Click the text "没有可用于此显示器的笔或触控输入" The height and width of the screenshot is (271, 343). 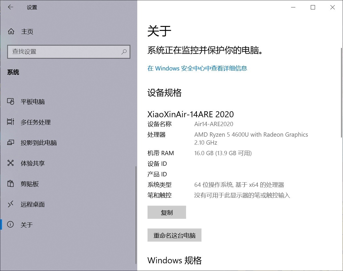[242, 195]
